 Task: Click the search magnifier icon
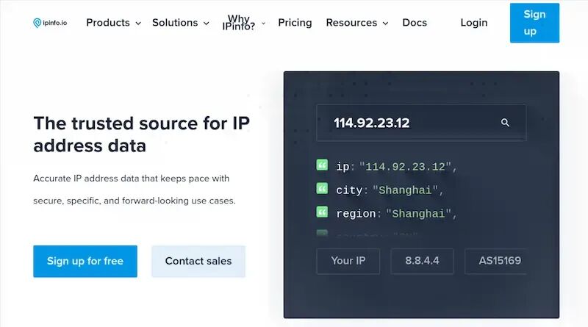505,123
